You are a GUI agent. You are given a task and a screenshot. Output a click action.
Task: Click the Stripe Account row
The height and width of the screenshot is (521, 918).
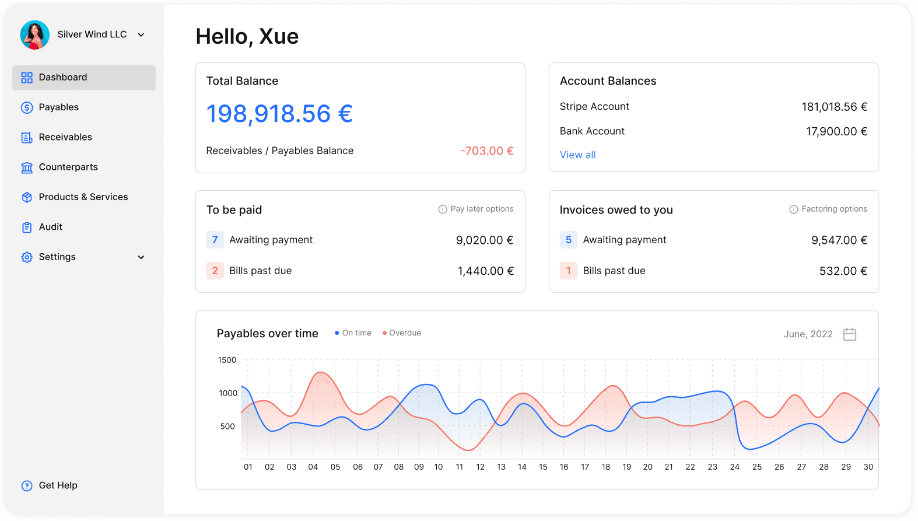pos(713,107)
